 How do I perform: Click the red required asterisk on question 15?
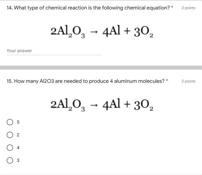point(167,81)
